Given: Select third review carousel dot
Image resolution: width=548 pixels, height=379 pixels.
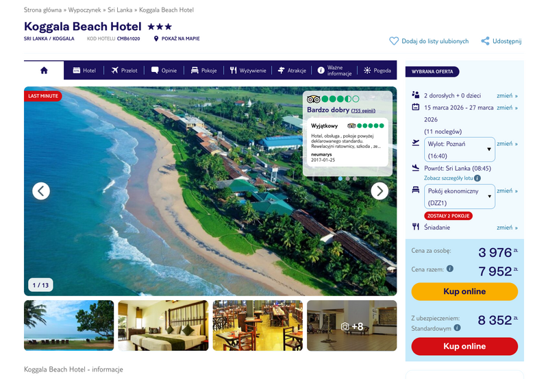Looking at the screenshot, I should pos(355,178).
